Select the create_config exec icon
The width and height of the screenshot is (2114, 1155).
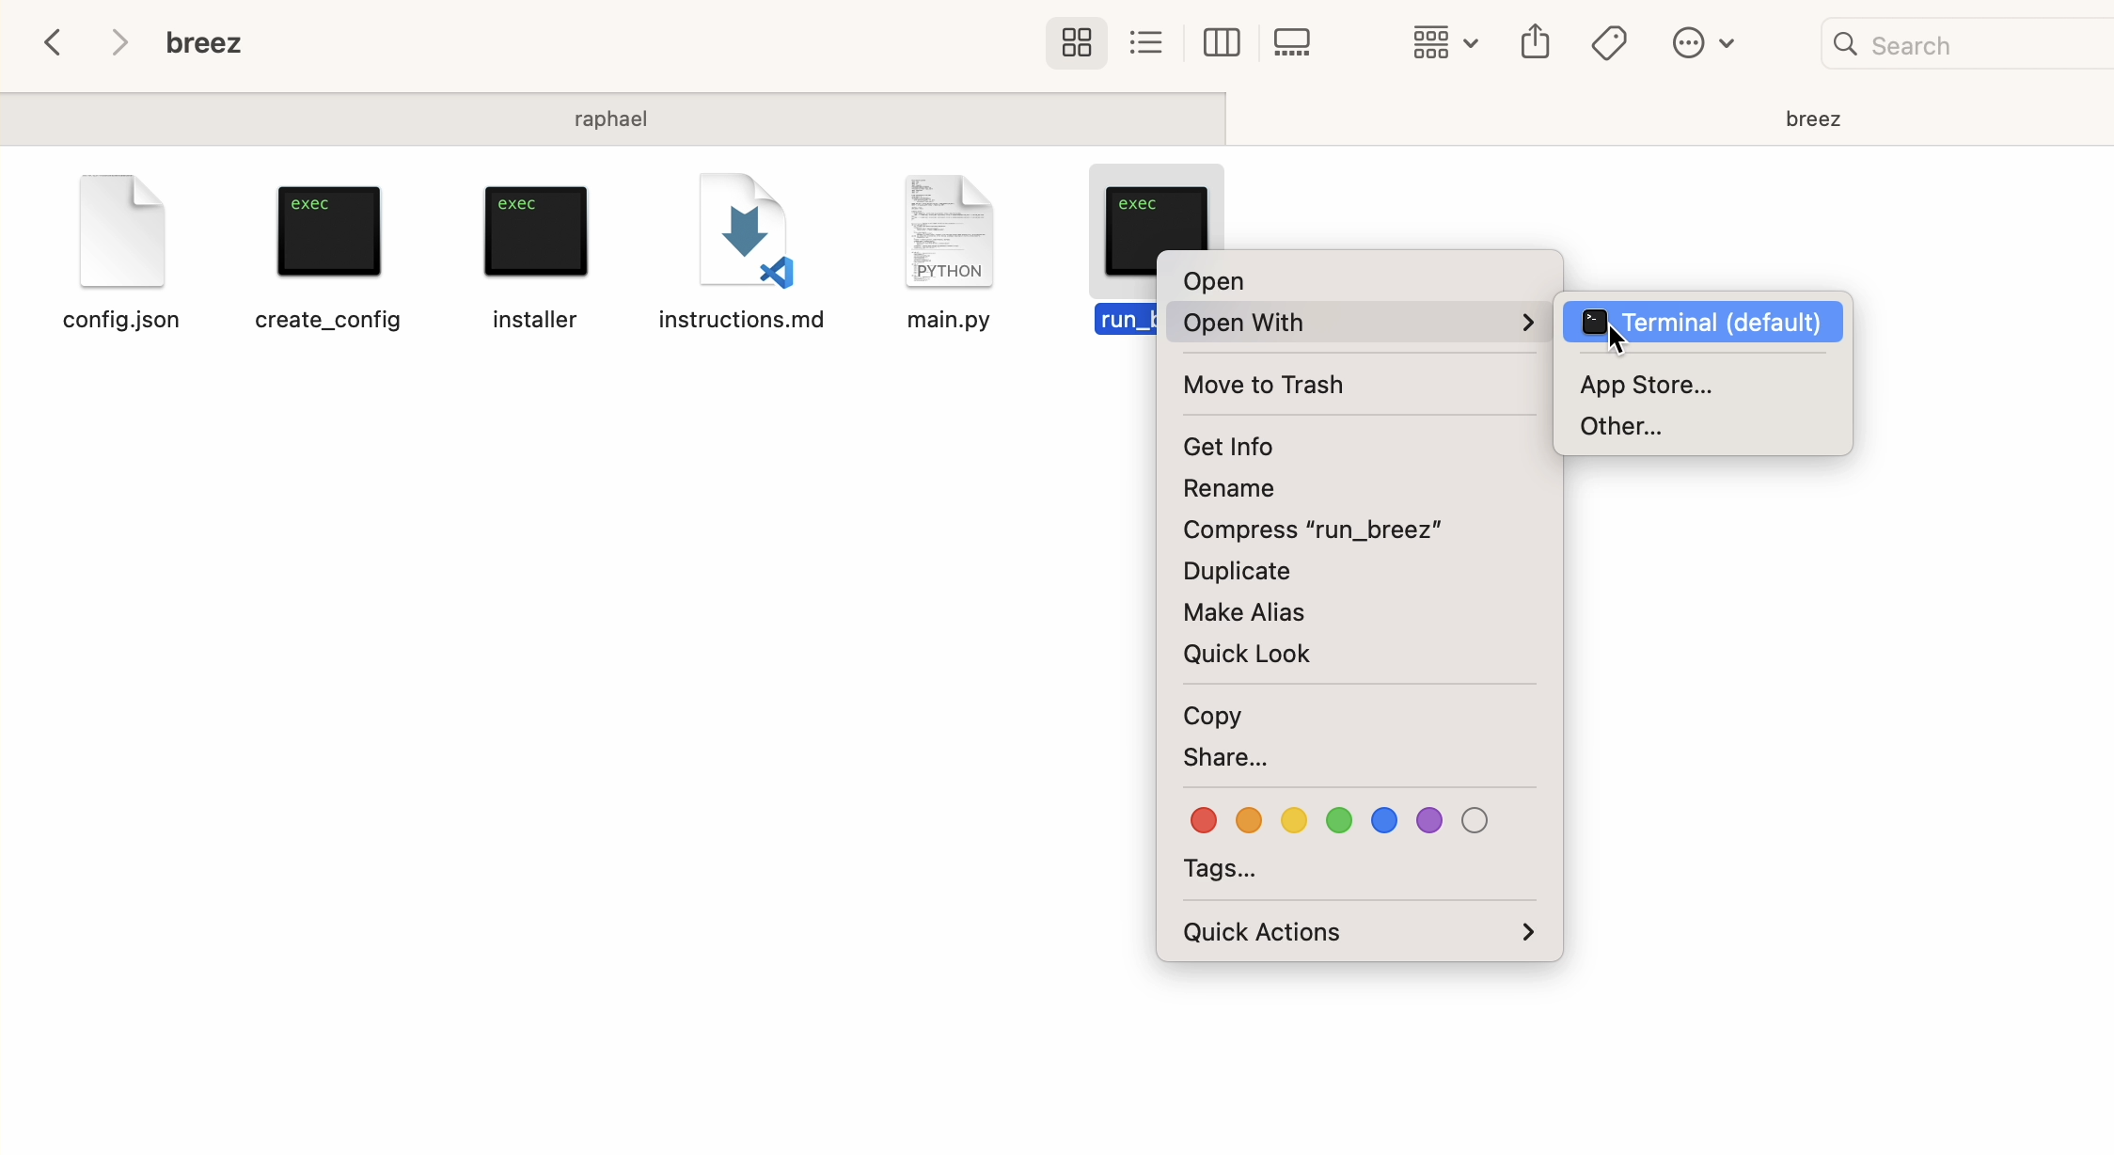[x=329, y=231]
